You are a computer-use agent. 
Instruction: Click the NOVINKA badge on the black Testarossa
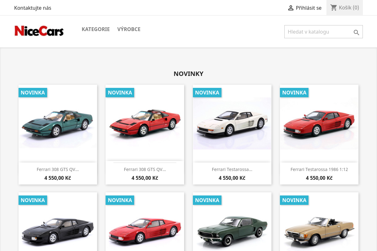pos(33,200)
